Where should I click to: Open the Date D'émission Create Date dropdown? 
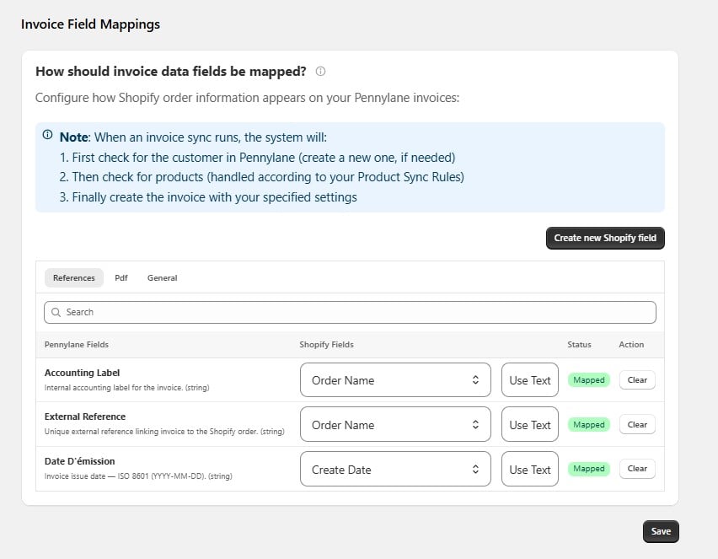click(x=395, y=469)
